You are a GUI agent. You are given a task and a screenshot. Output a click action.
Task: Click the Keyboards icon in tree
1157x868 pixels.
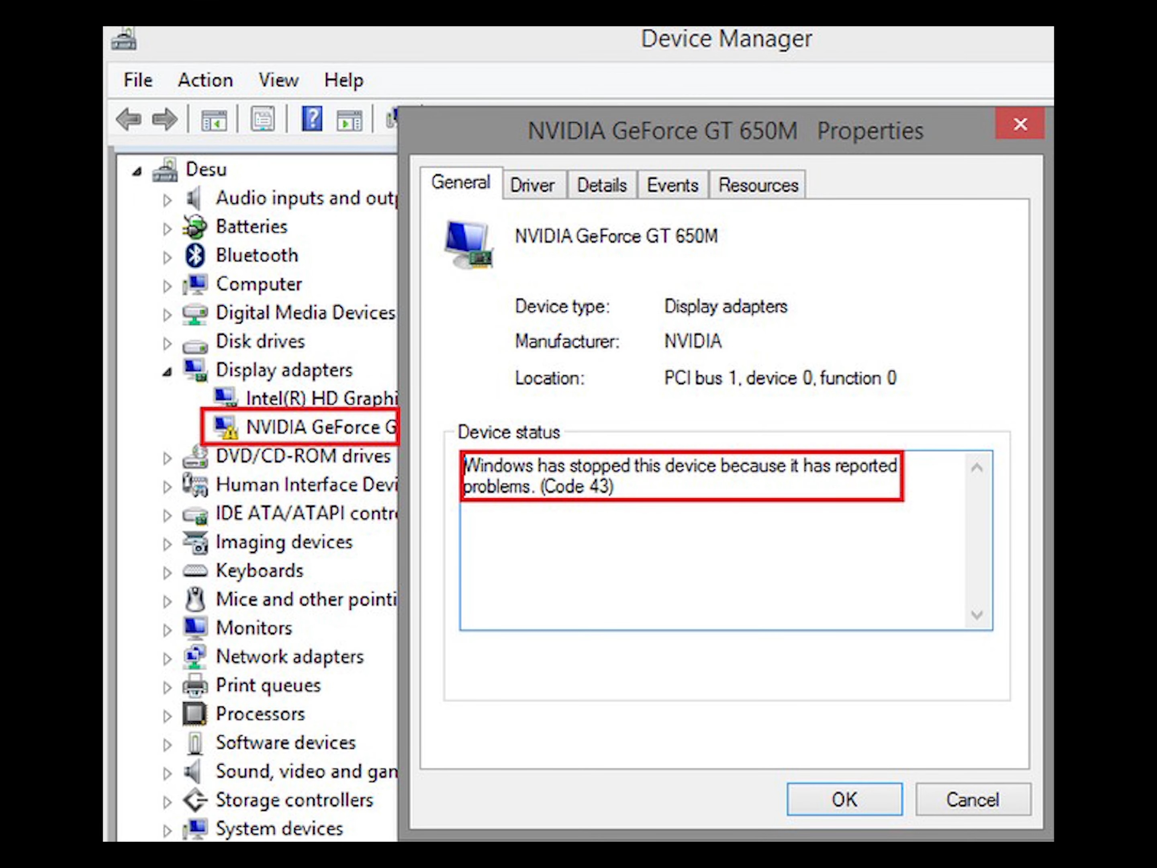pos(195,571)
